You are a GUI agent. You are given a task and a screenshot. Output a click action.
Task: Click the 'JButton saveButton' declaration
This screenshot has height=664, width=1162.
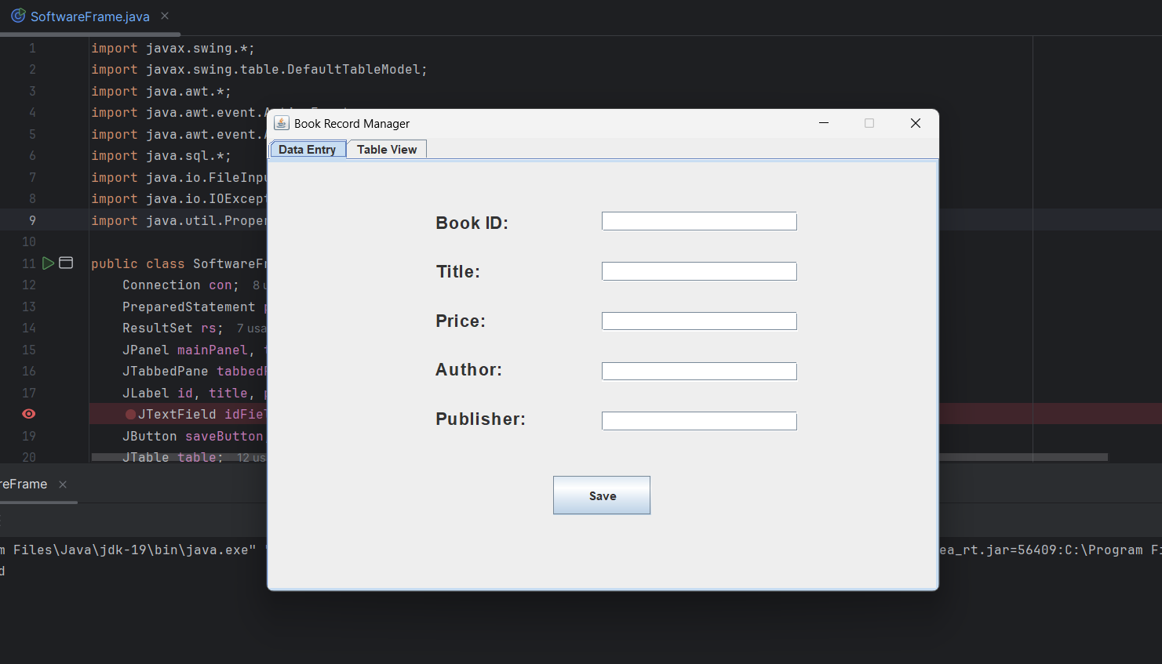pyautogui.click(x=193, y=436)
